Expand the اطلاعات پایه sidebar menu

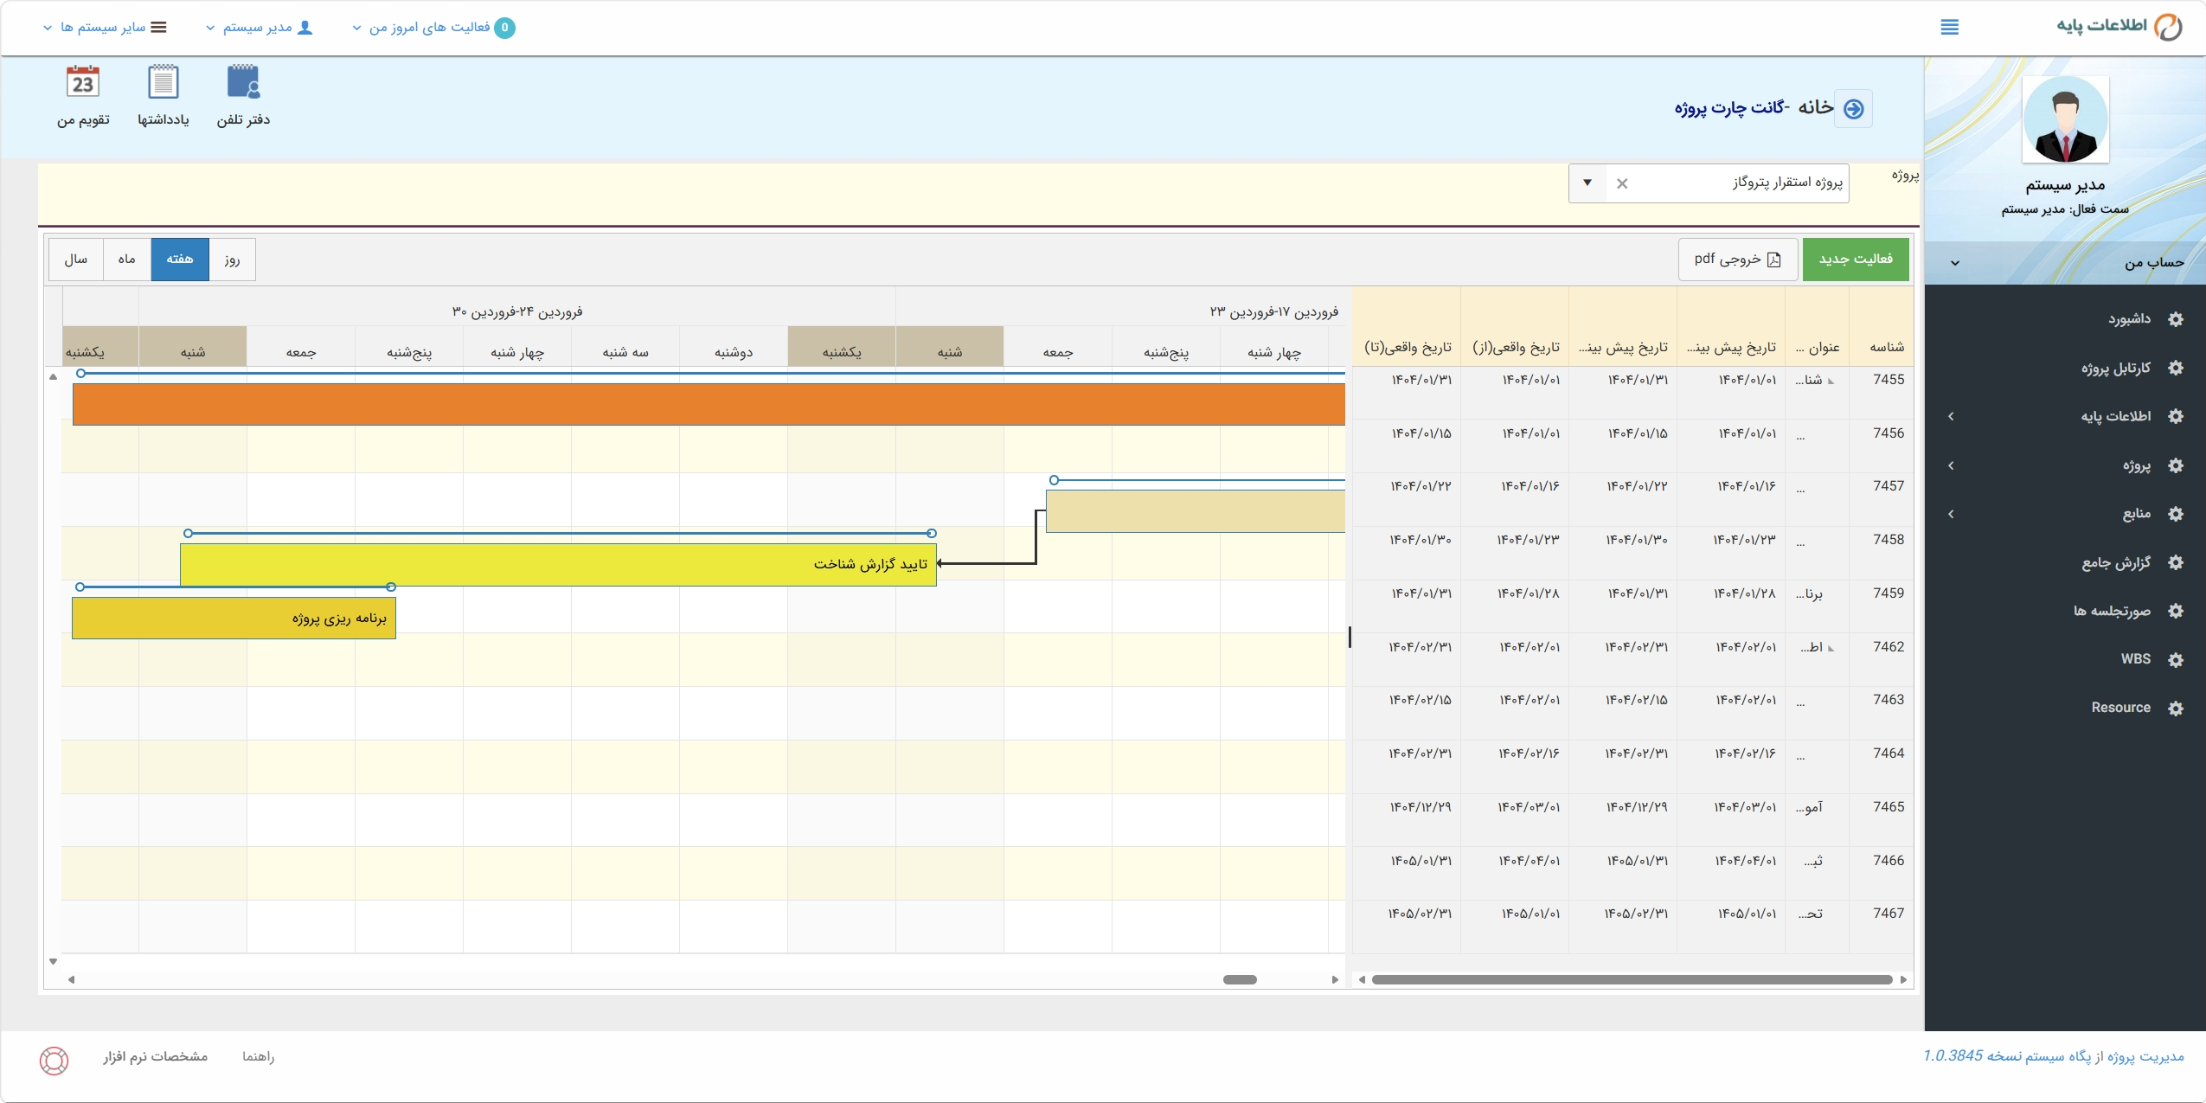(2065, 416)
